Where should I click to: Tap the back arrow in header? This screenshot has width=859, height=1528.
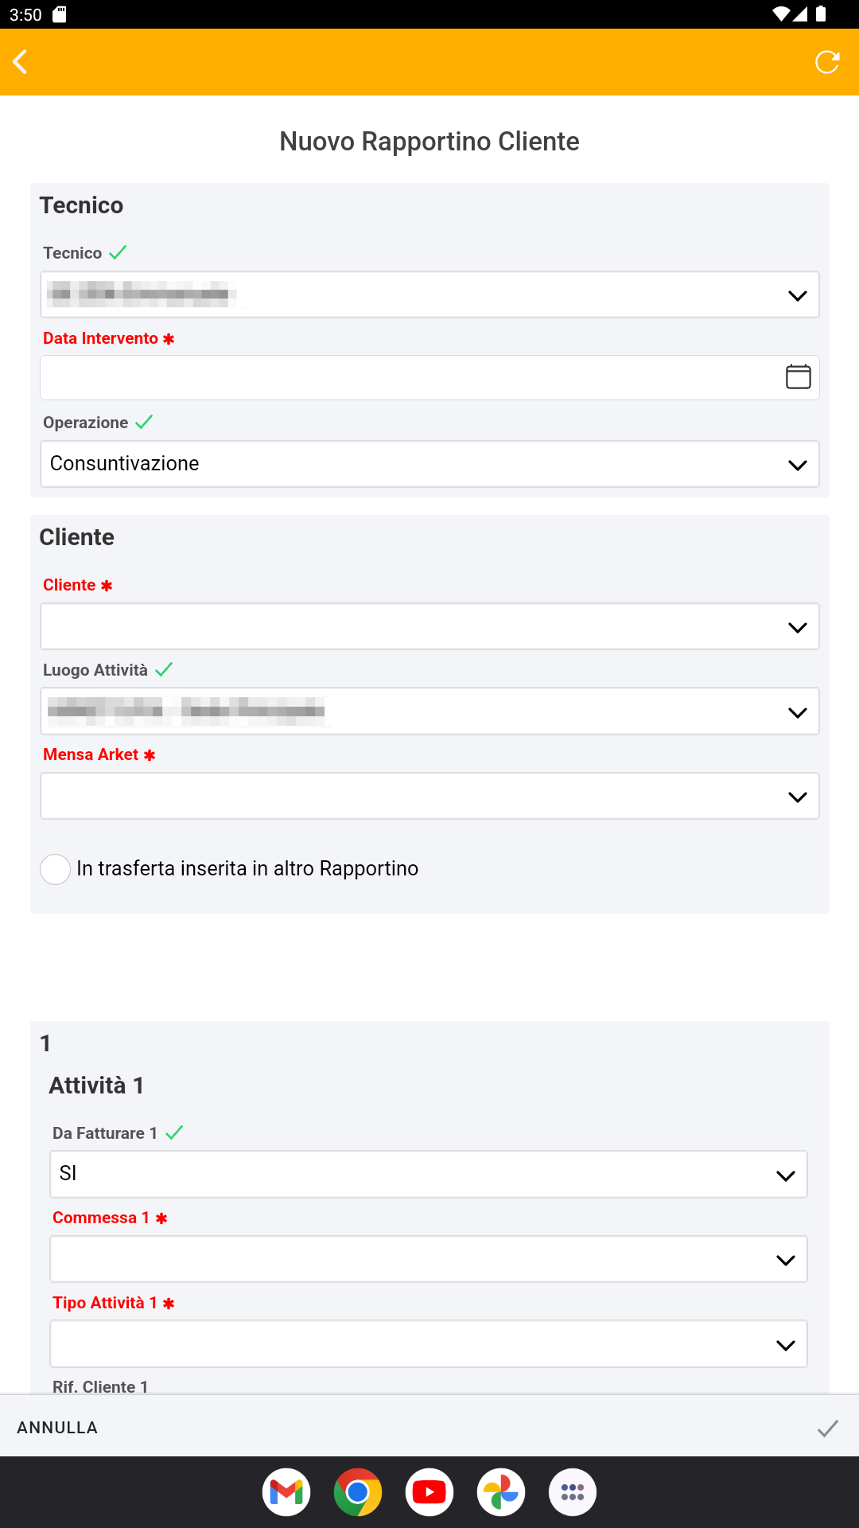tap(21, 62)
